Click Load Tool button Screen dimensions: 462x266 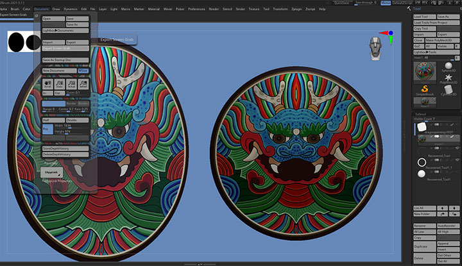coord(424,17)
